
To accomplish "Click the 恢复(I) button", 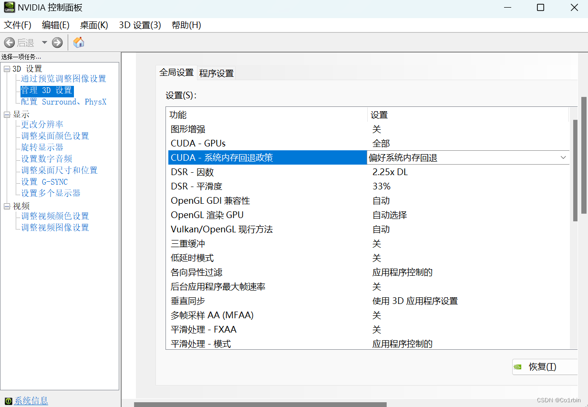I will (545, 367).
